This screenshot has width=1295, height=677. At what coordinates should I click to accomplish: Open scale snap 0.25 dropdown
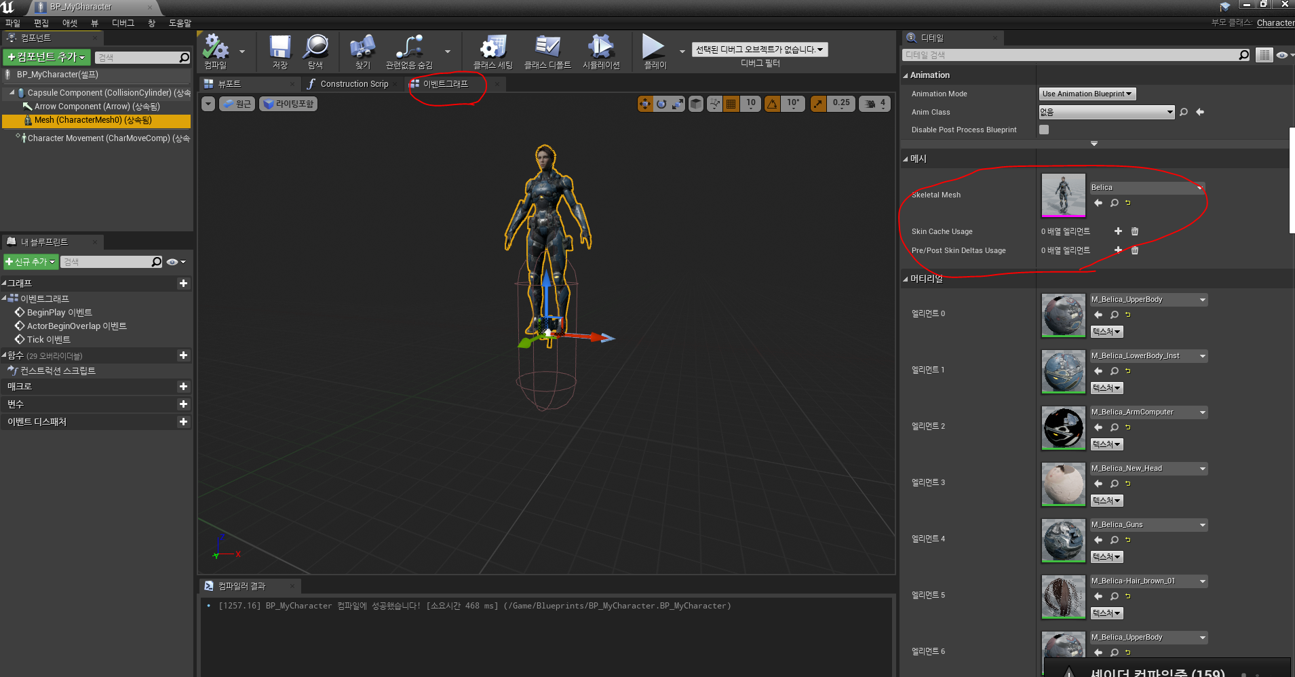[841, 104]
